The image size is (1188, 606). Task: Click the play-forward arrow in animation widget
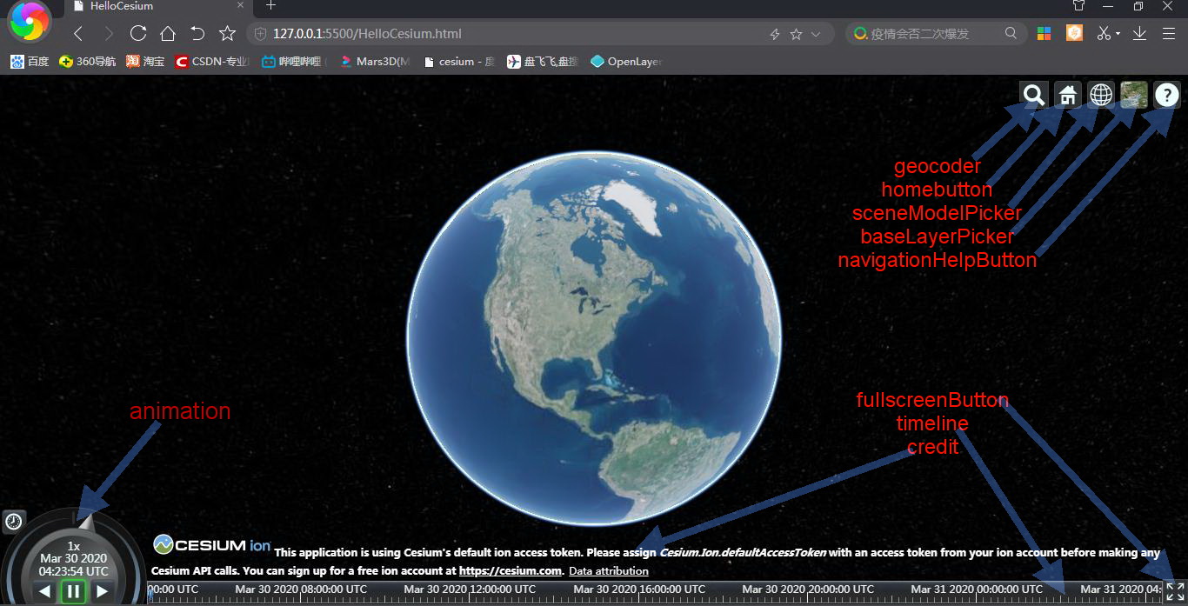(x=102, y=592)
